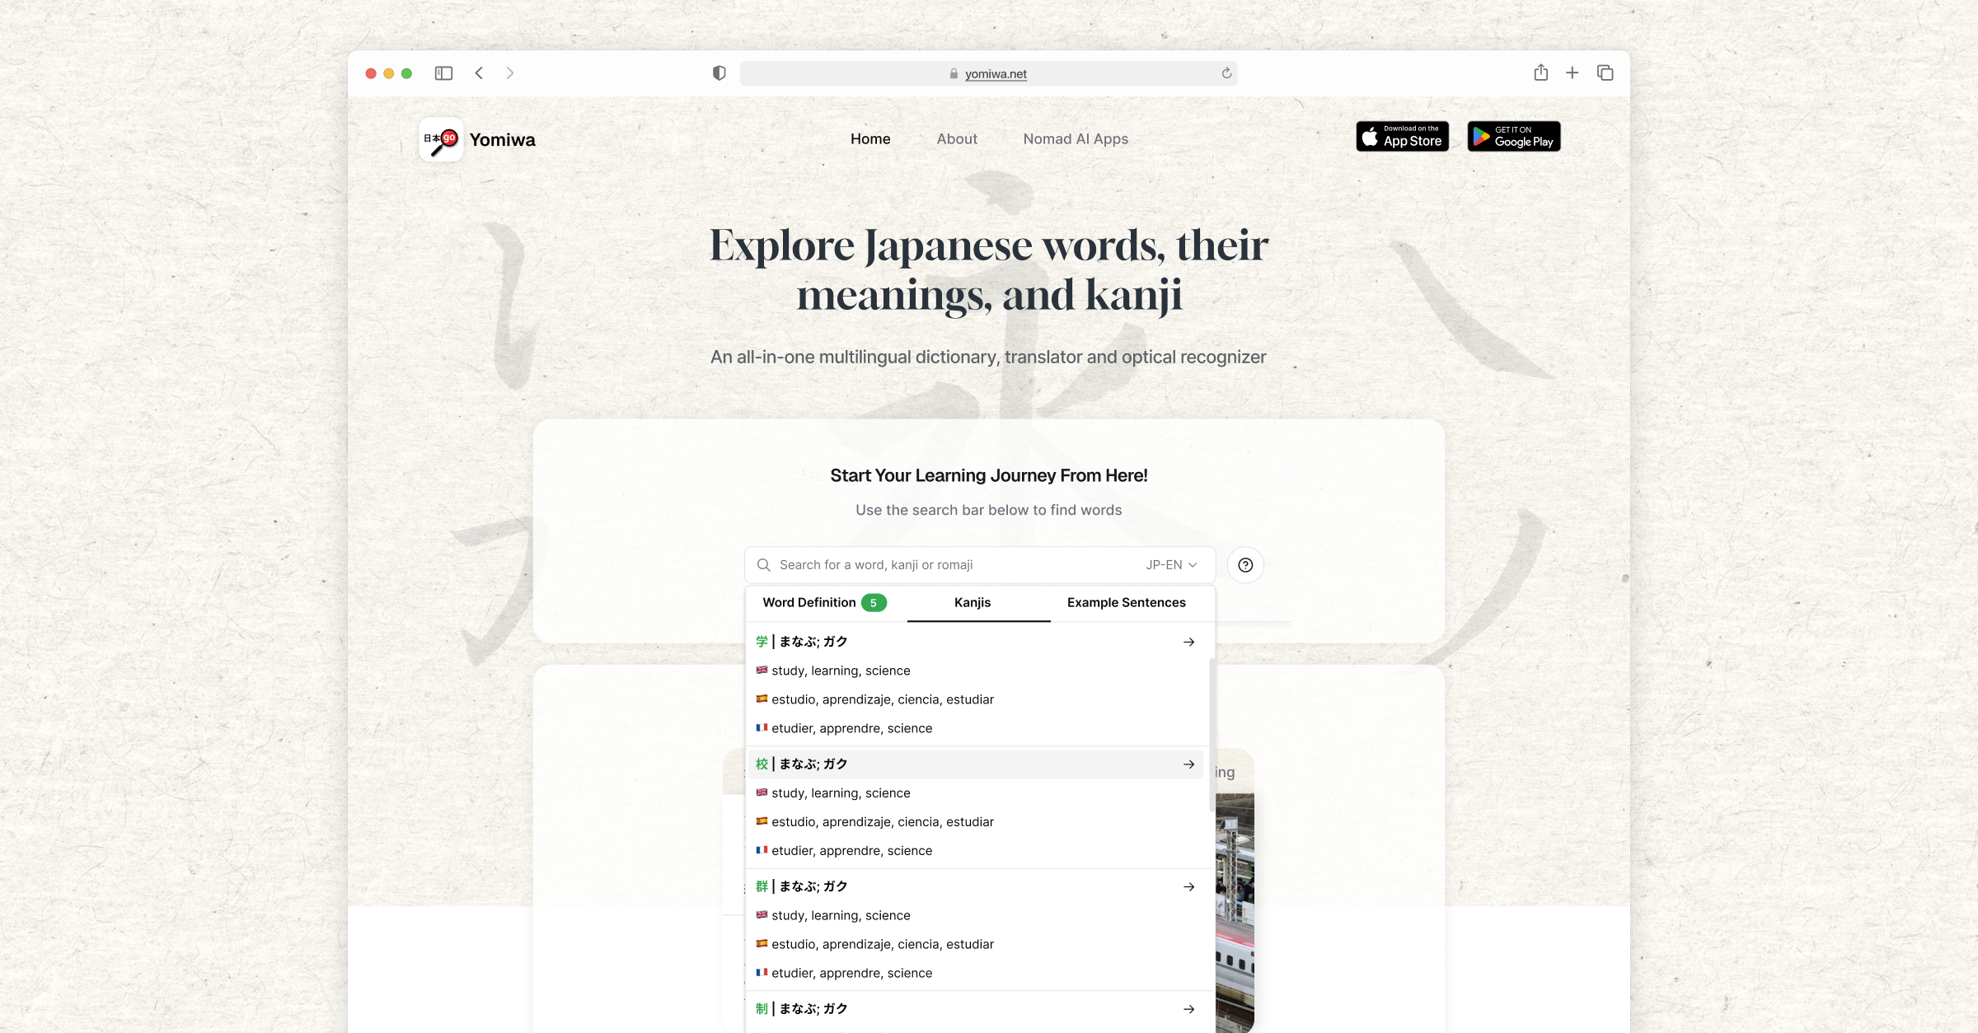Open the browser share icon

(1540, 72)
